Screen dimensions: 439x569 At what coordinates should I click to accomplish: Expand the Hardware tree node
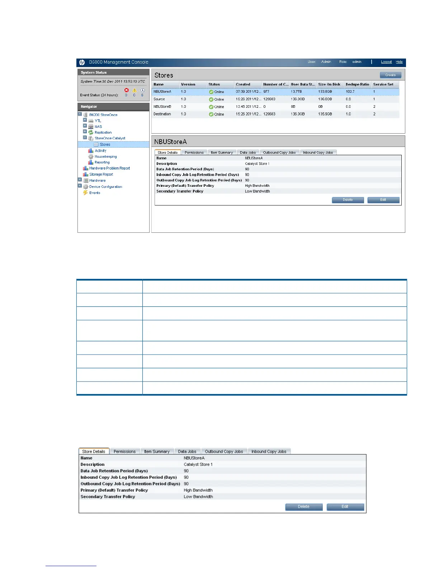click(x=80, y=180)
